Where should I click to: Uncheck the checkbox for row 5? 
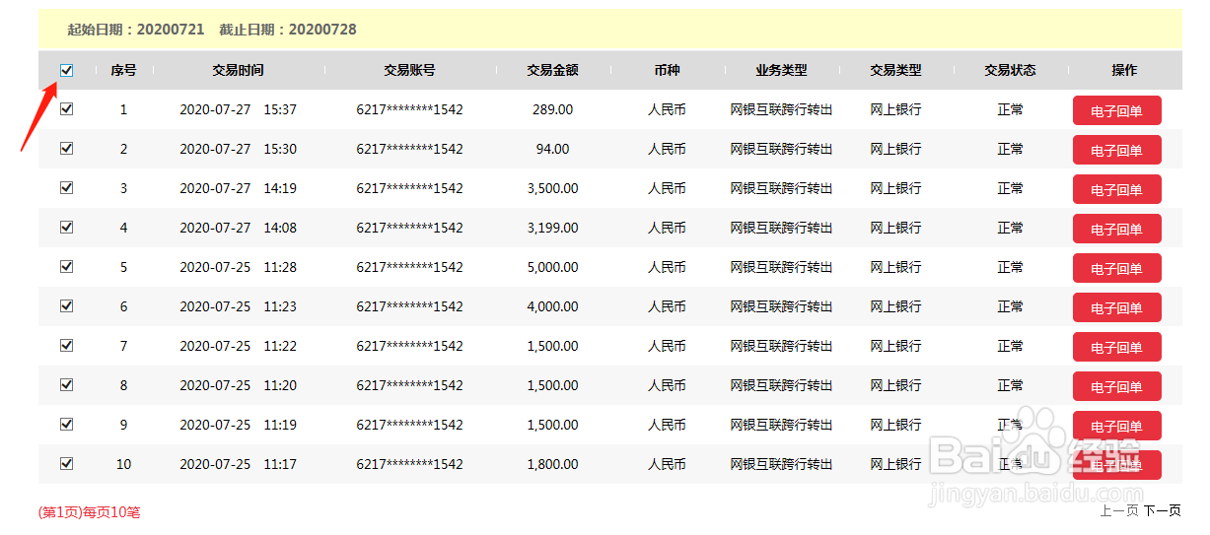[66, 267]
